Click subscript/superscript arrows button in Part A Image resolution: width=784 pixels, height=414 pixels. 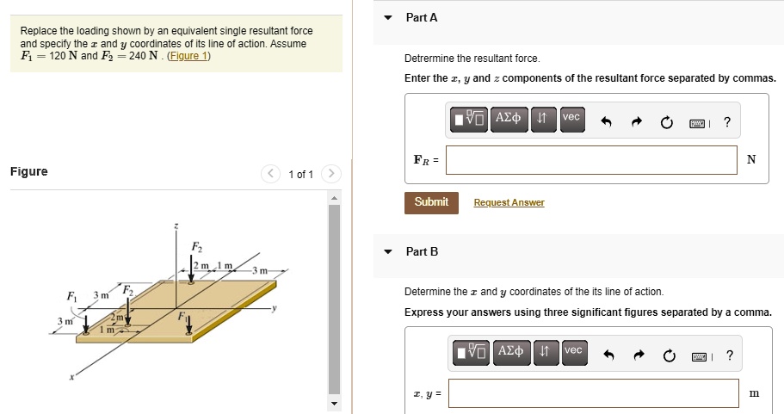(x=543, y=120)
